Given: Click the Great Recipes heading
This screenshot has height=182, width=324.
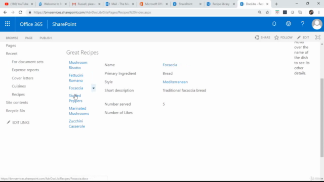Looking at the screenshot, I should click(x=82, y=53).
